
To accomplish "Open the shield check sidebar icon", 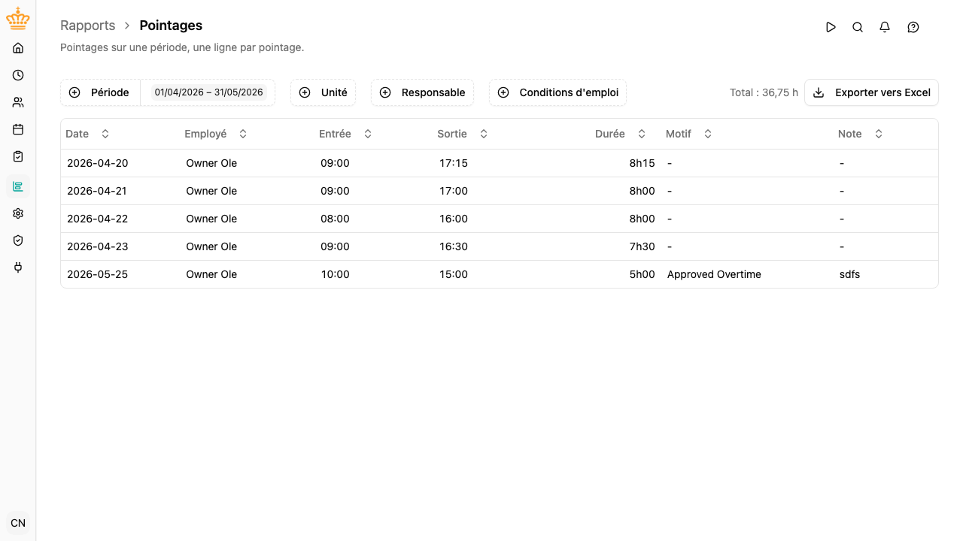I will pyautogui.click(x=18, y=240).
